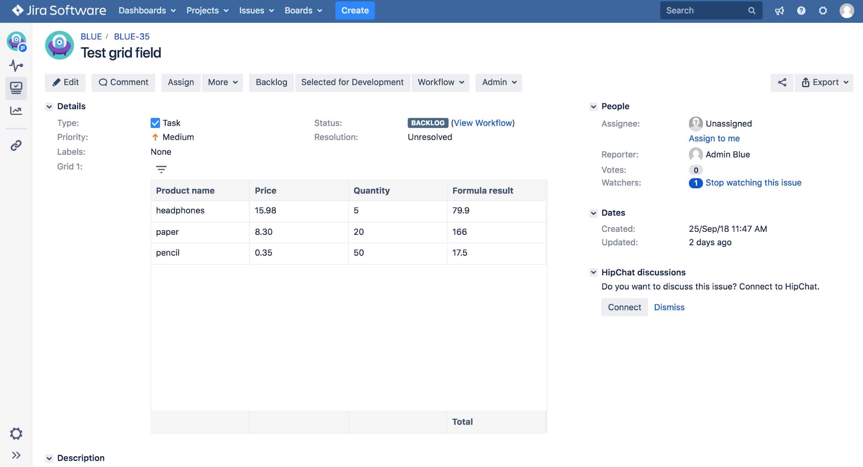
Task: Collapse the project sidebar with double arrows
Action: [16, 455]
